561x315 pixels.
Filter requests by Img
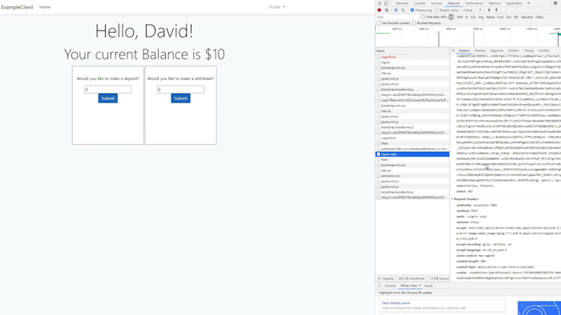tap(481, 17)
